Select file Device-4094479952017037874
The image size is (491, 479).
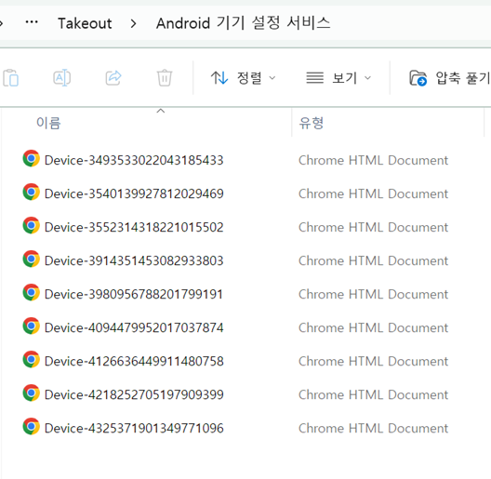tap(134, 327)
